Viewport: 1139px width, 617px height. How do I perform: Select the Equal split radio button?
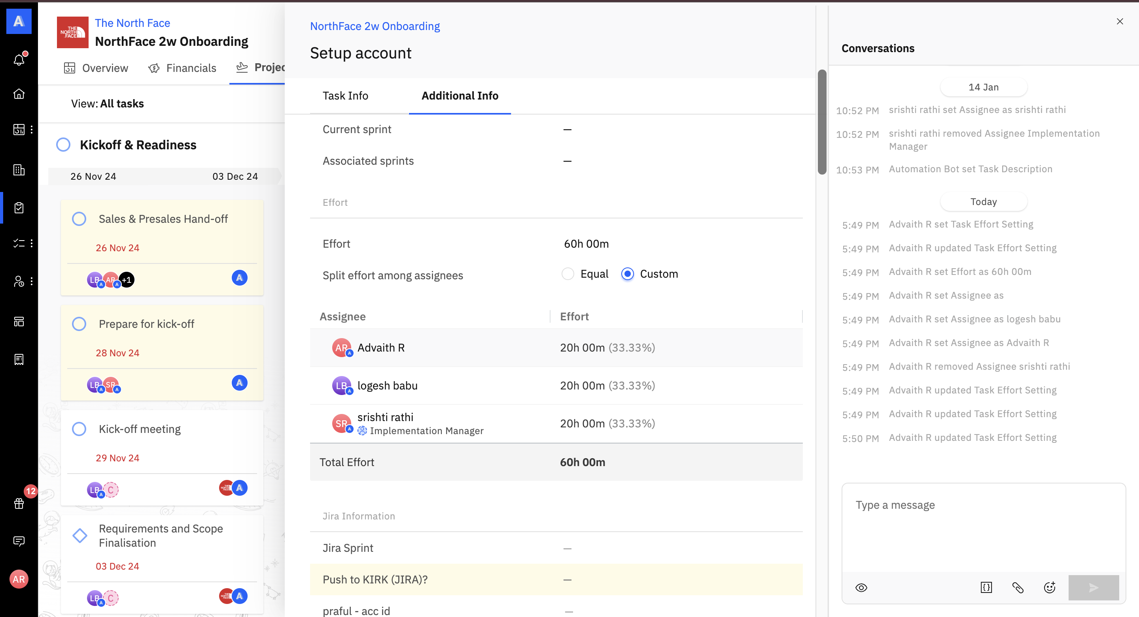point(568,274)
